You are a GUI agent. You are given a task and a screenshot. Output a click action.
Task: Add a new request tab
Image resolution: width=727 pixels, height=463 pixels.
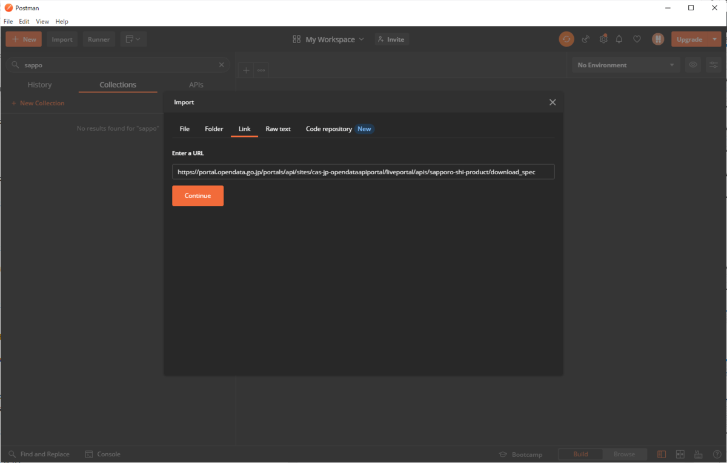click(x=246, y=70)
